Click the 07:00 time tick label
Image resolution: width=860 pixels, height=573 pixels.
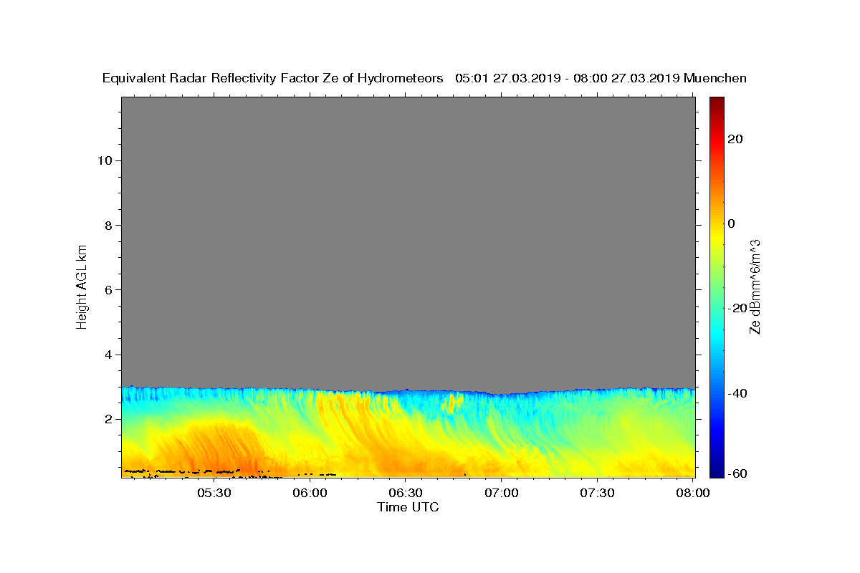502,493
